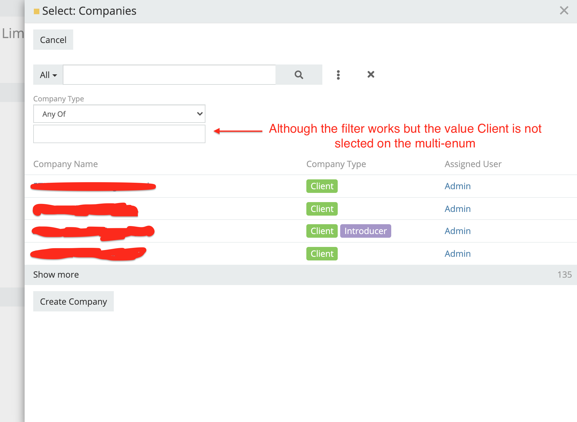This screenshot has height=422, width=577.
Task: Sort by Company Name column header
Action: [x=66, y=164]
